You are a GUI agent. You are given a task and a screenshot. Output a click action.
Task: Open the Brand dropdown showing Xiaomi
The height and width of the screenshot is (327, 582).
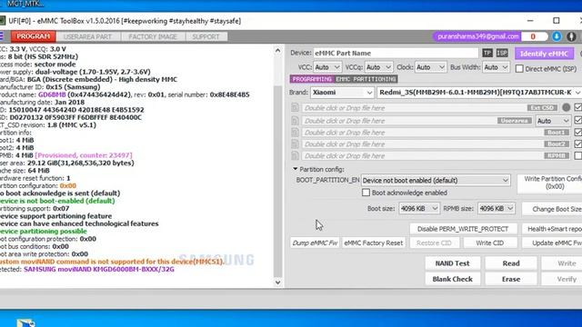pyautogui.click(x=342, y=93)
